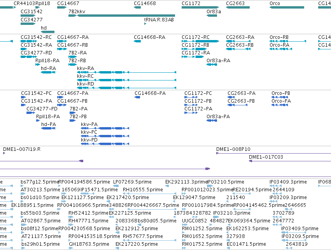
Task: Select the CG1172-RC transcript label
Action: (196, 37)
